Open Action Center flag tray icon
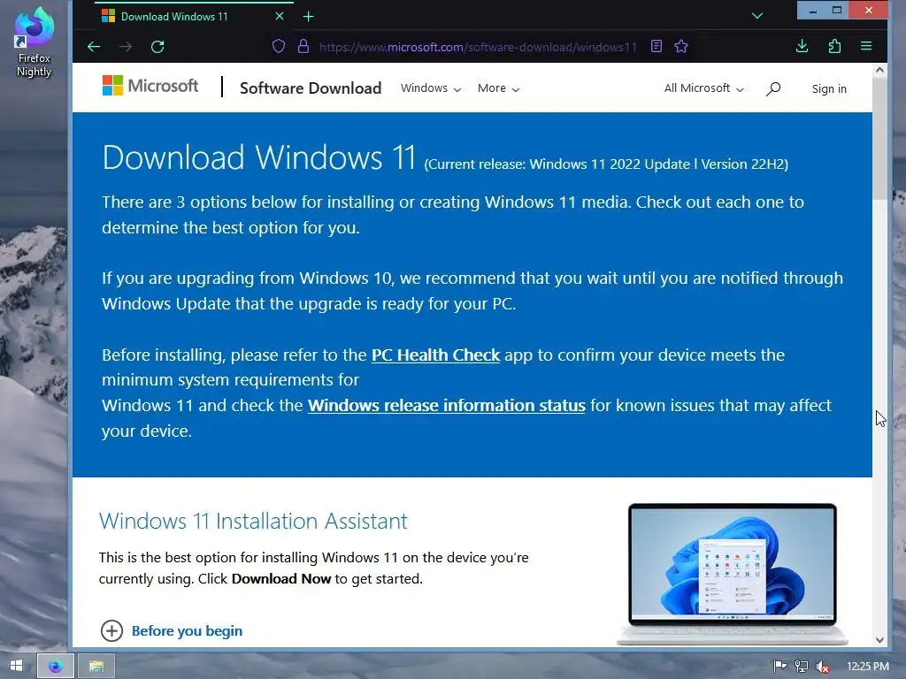The width and height of the screenshot is (906, 679). pyautogui.click(x=779, y=667)
